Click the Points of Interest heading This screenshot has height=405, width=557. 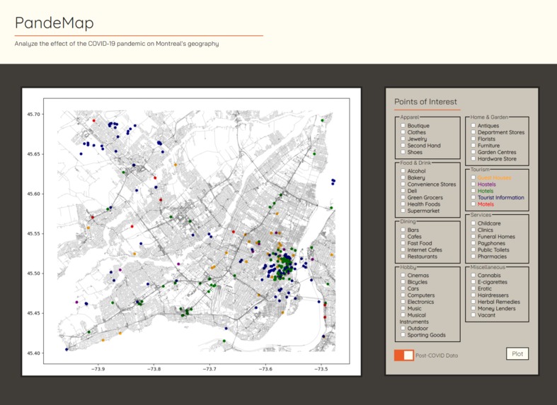click(425, 102)
